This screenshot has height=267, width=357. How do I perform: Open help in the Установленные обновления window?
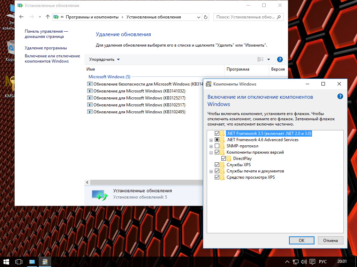click(x=280, y=59)
